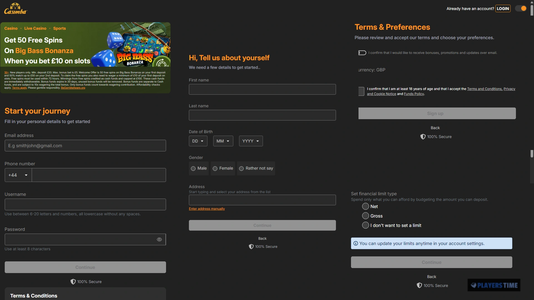Click the 18+ link in banner terms
This screenshot has width=534, height=300.
[6, 72]
